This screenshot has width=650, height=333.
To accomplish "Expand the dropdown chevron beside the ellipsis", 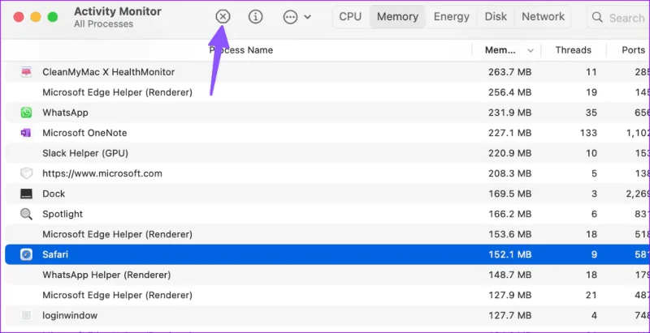I will pos(308,17).
